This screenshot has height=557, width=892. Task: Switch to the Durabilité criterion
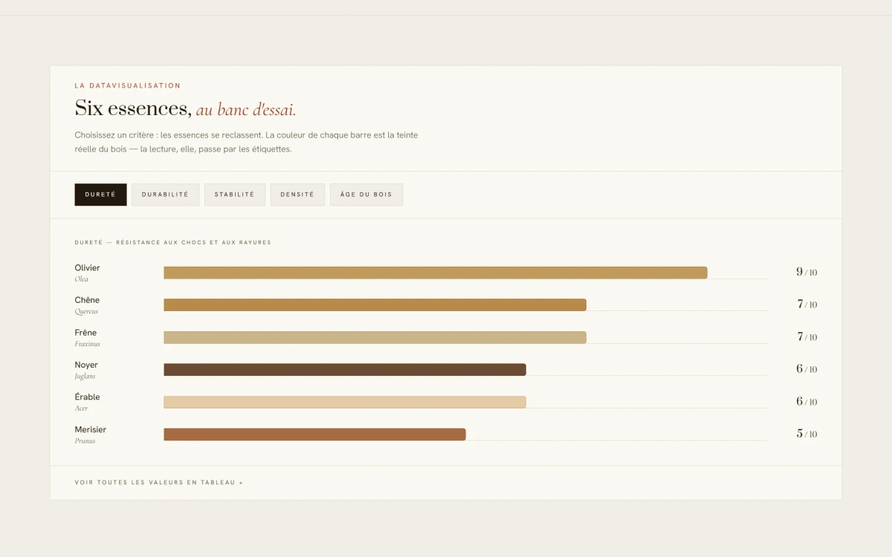coord(165,195)
